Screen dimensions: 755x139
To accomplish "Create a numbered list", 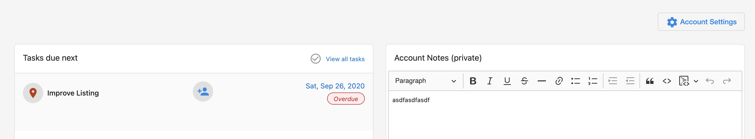I will 593,81.
